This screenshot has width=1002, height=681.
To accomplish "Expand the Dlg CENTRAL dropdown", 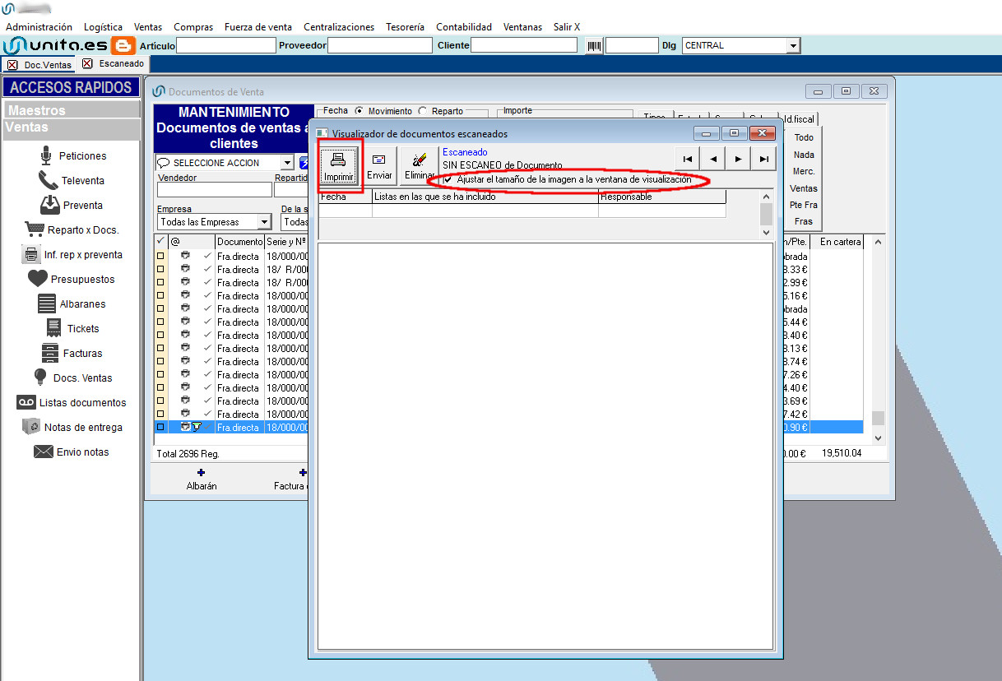I will [x=793, y=46].
